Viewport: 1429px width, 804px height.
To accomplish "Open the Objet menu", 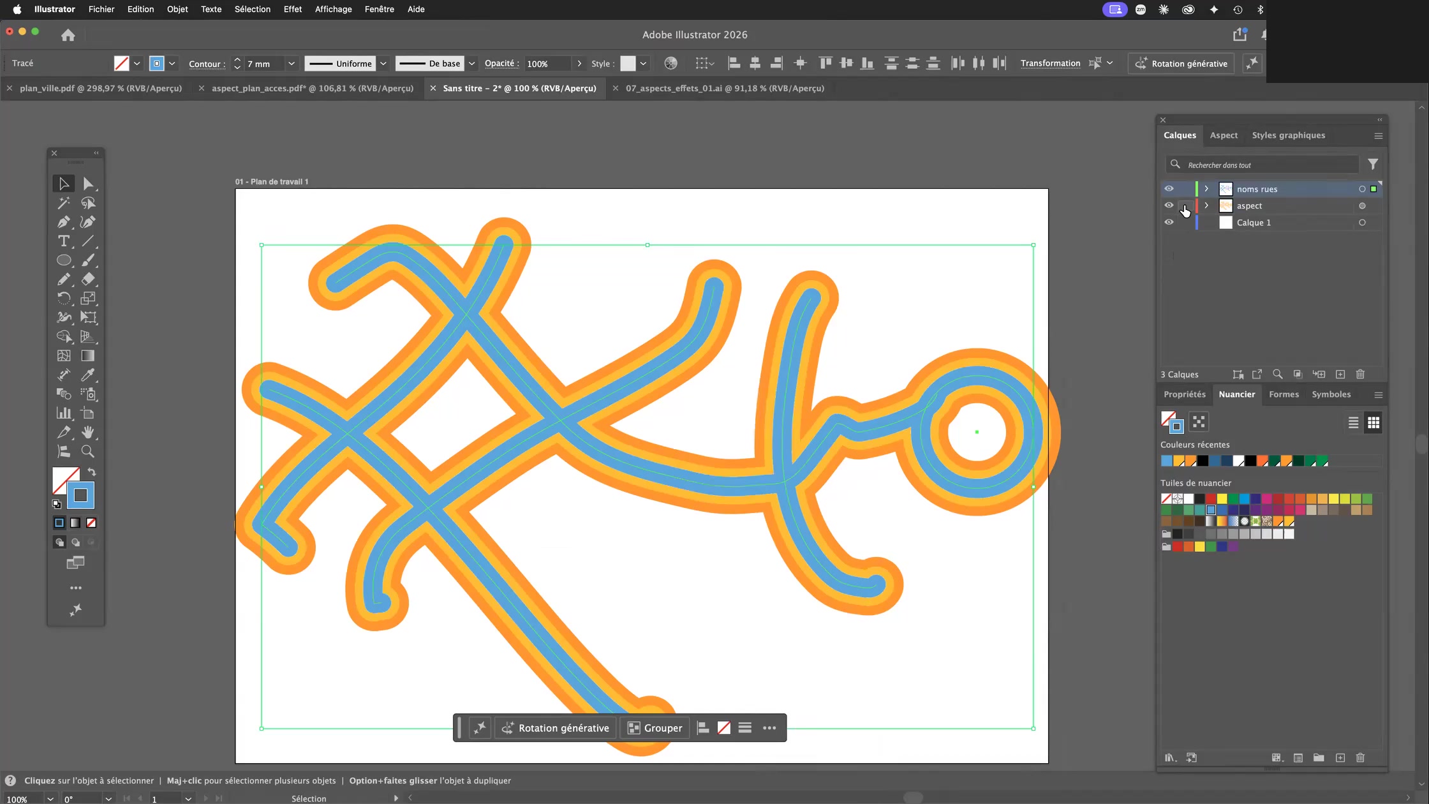I will tap(177, 9).
